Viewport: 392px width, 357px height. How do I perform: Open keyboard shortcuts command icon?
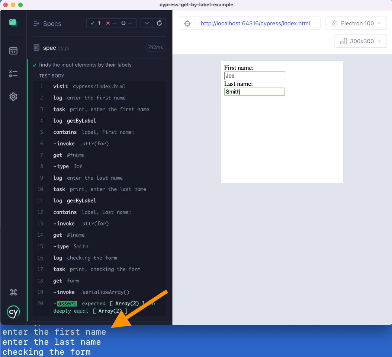pyautogui.click(x=13, y=292)
